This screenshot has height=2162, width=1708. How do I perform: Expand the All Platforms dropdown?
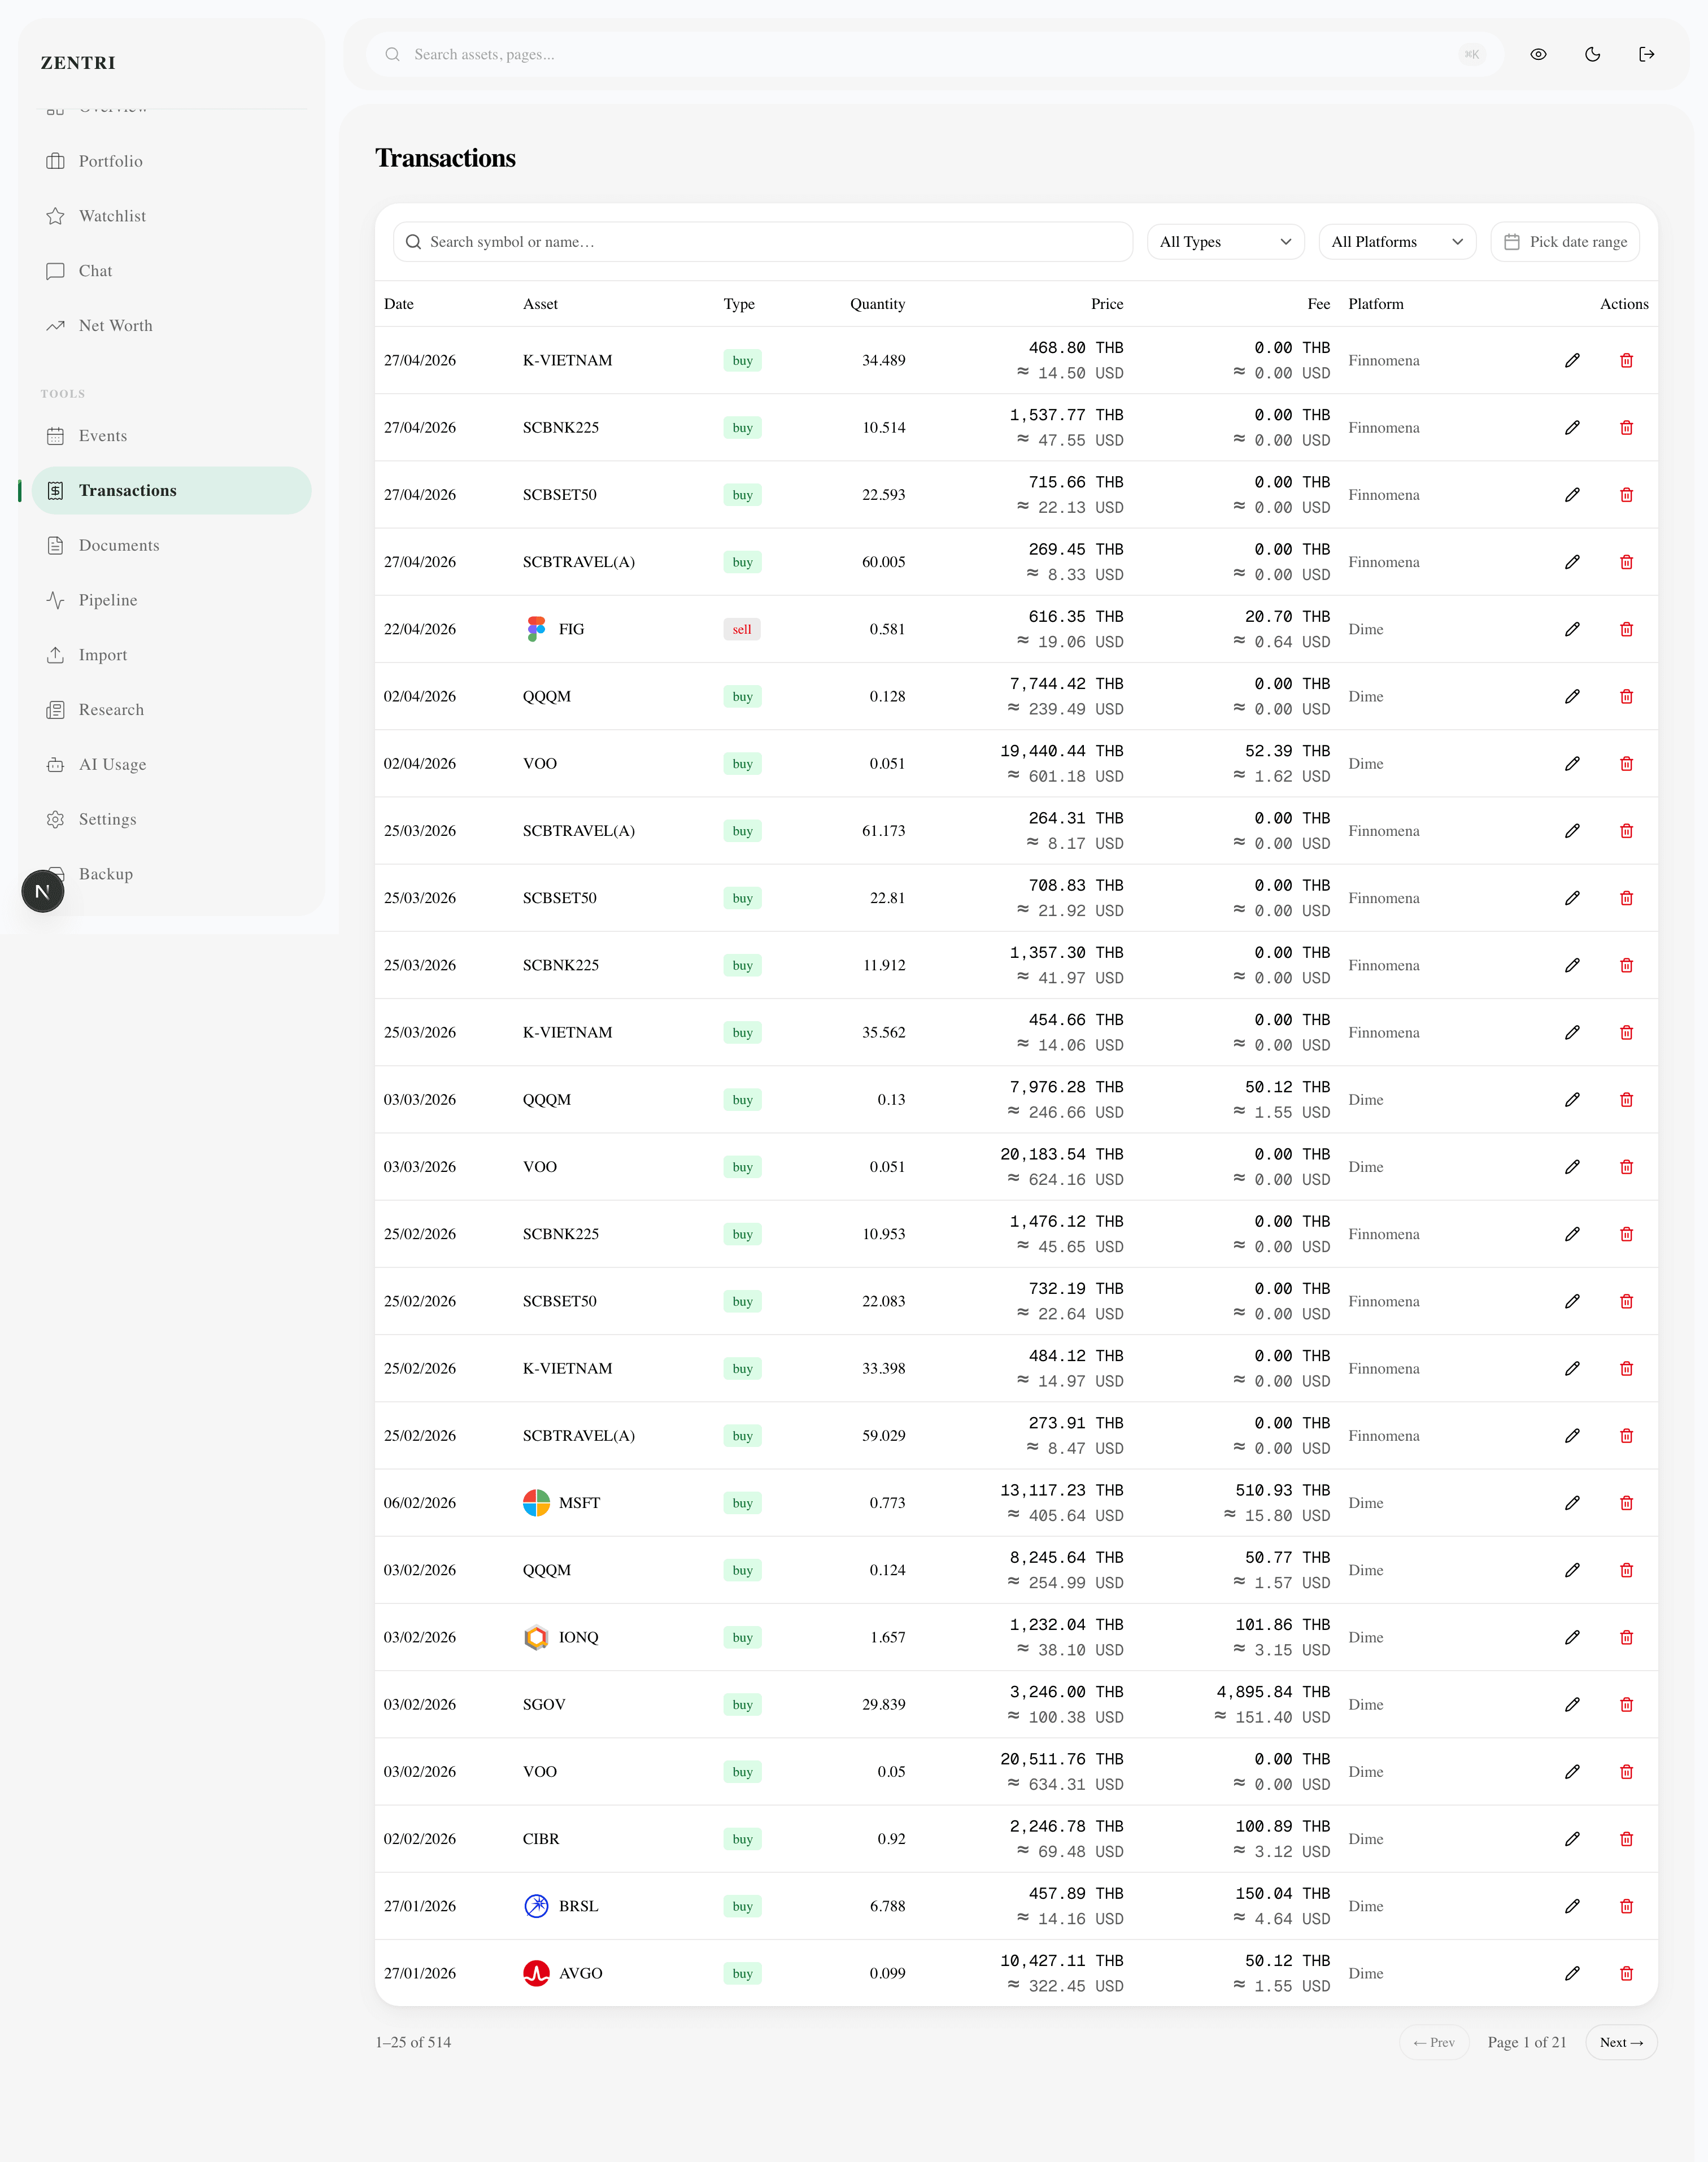(1397, 242)
